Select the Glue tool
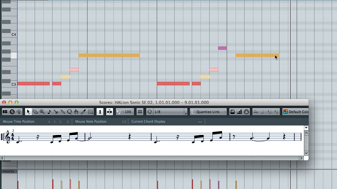The height and width of the screenshot is (189, 337). coord(62,111)
